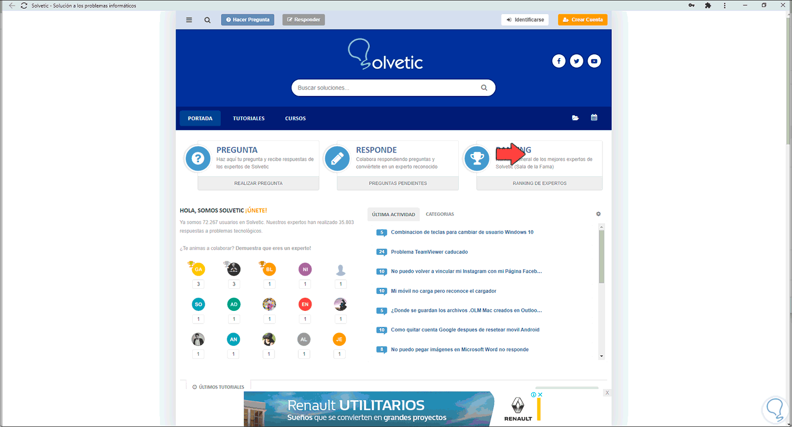This screenshot has width=792, height=427.
Task: Click the Solvetic logo
Action: coord(385,55)
